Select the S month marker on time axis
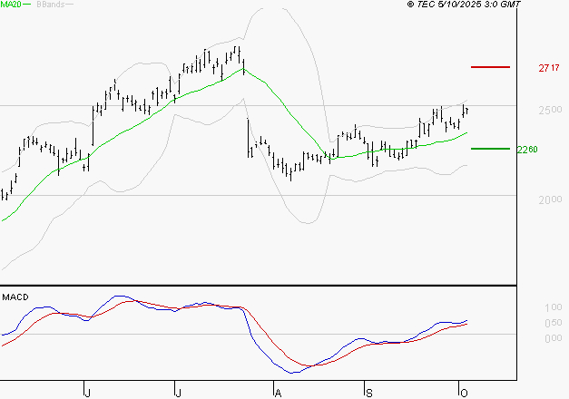The image size is (569, 399). point(368,392)
